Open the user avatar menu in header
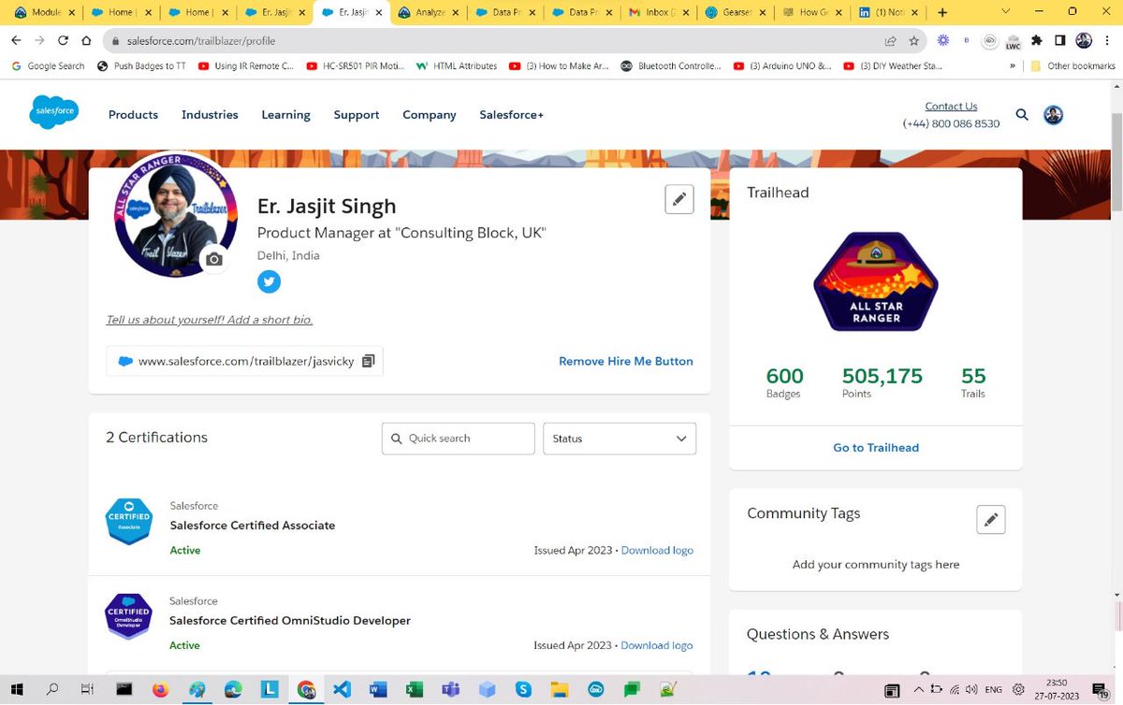This screenshot has height=705, width=1123. 1054,115
